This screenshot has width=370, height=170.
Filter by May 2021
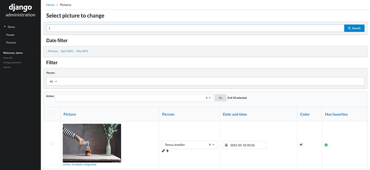coord(82,51)
